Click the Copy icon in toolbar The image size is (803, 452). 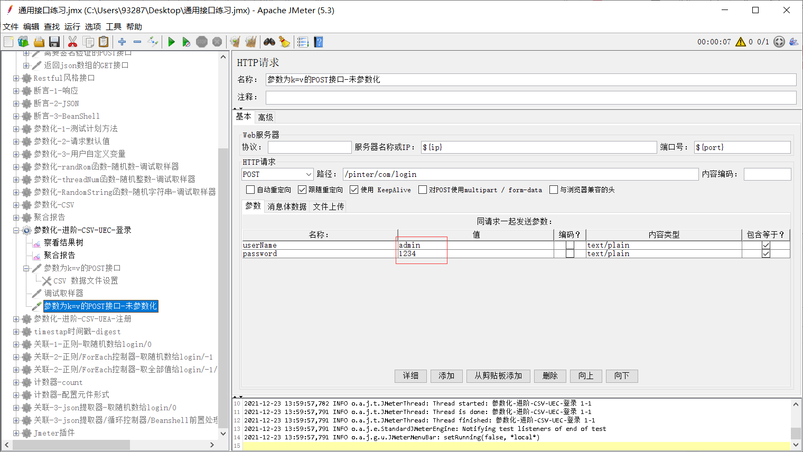click(x=88, y=42)
